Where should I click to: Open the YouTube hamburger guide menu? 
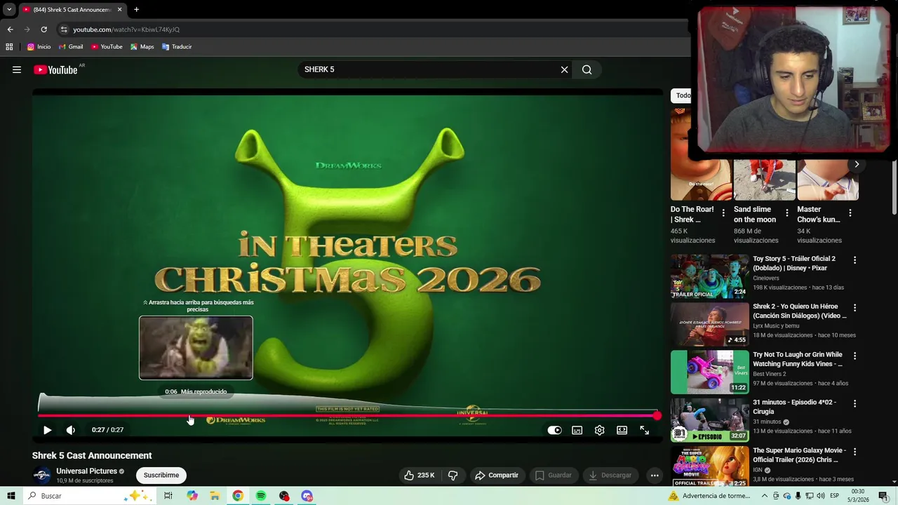17,69
